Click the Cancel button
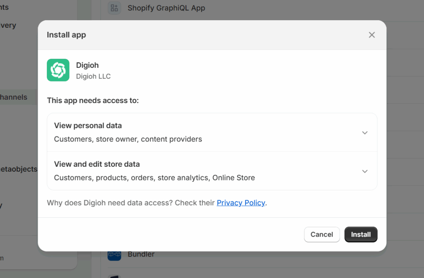424x278 pixels. (322, 235)
